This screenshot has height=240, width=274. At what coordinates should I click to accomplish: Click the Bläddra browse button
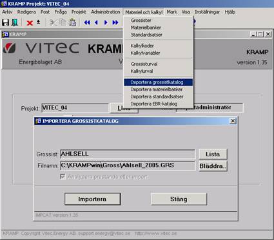[213, 166]
